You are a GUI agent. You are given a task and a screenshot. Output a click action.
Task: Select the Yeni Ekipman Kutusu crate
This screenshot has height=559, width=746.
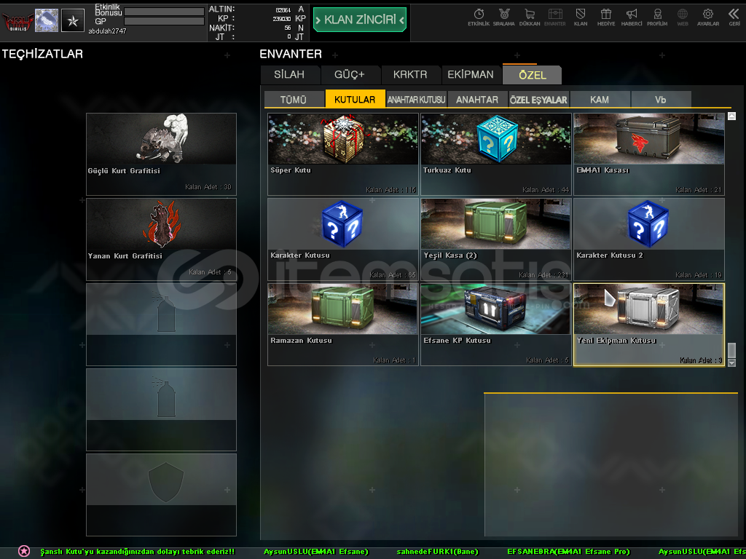click(649, 325)
